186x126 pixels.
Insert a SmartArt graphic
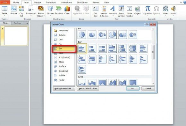click(x=59, y=10)
